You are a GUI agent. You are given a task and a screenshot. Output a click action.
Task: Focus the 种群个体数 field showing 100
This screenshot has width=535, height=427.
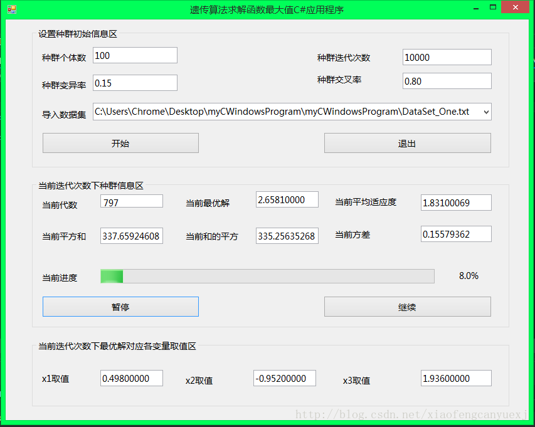click(x=135, y=55)
